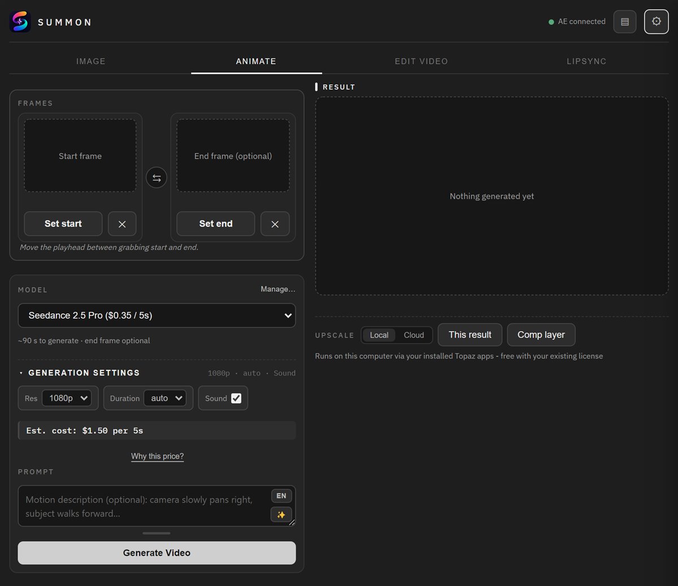Open the Manage… models link

278,290
